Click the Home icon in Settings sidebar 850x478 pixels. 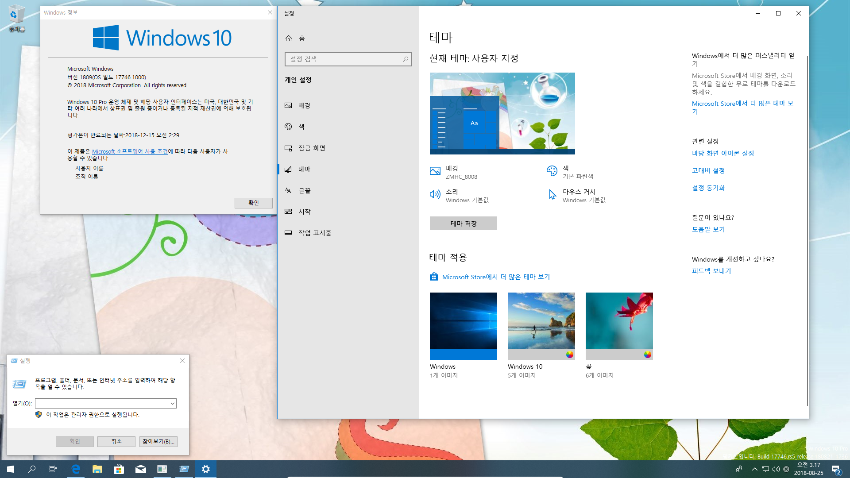coord(289,39)
